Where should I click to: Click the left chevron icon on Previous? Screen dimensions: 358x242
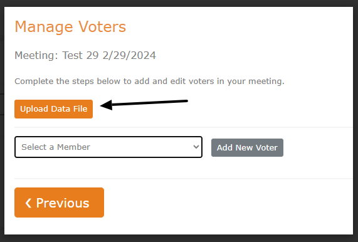28,203
